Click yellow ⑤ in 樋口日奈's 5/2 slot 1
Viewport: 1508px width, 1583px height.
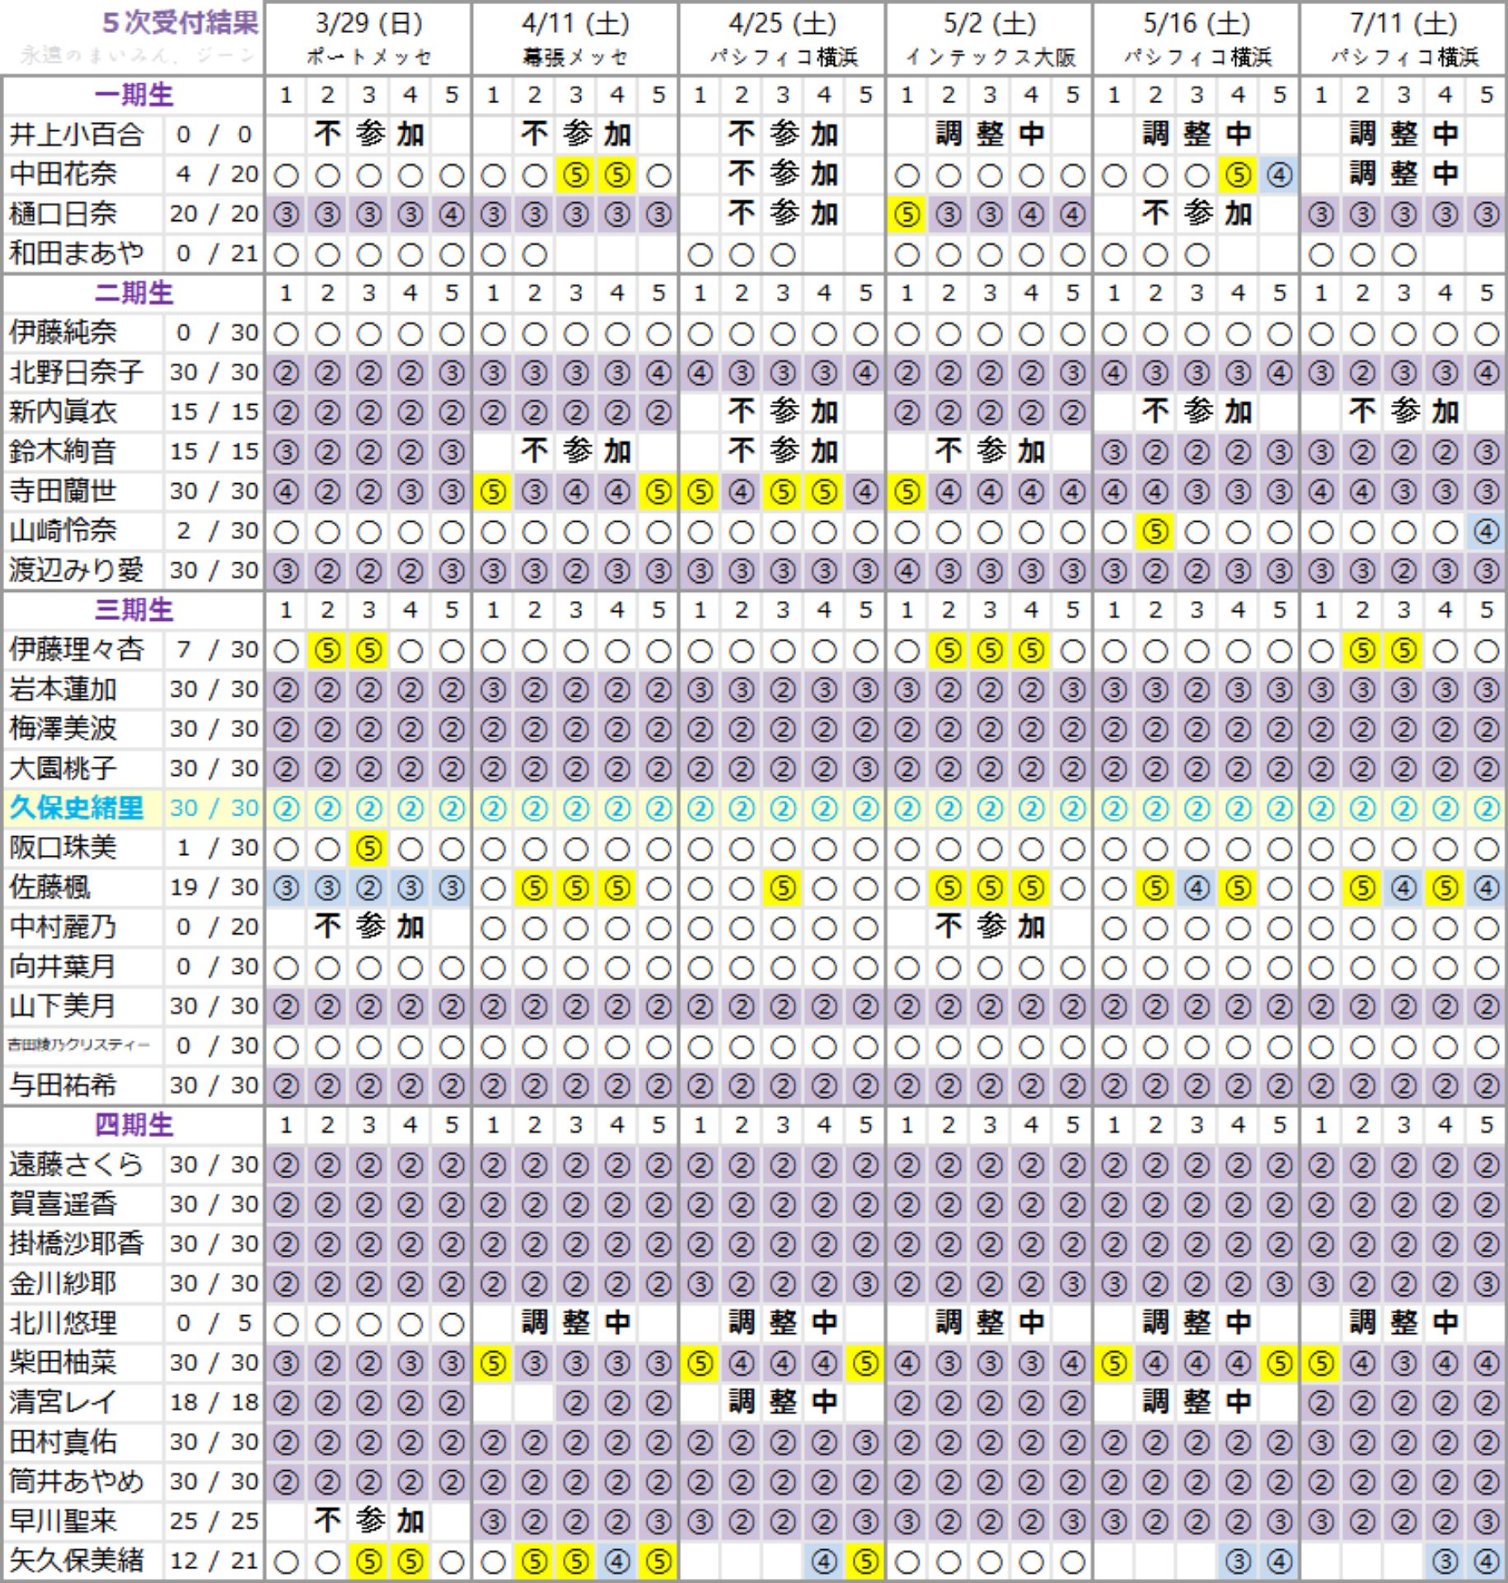[x=906, y=214]
